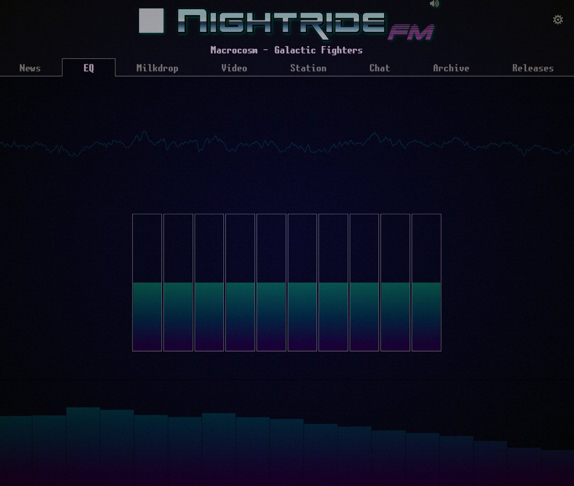Image resolution: width=574 pixels, height=486 pixels.
Task: Click the track title Macrocosm - Galactic Fighters
Action: [x=287, y=50]
